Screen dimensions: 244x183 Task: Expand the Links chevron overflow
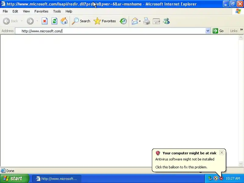[x=241, y=29]
